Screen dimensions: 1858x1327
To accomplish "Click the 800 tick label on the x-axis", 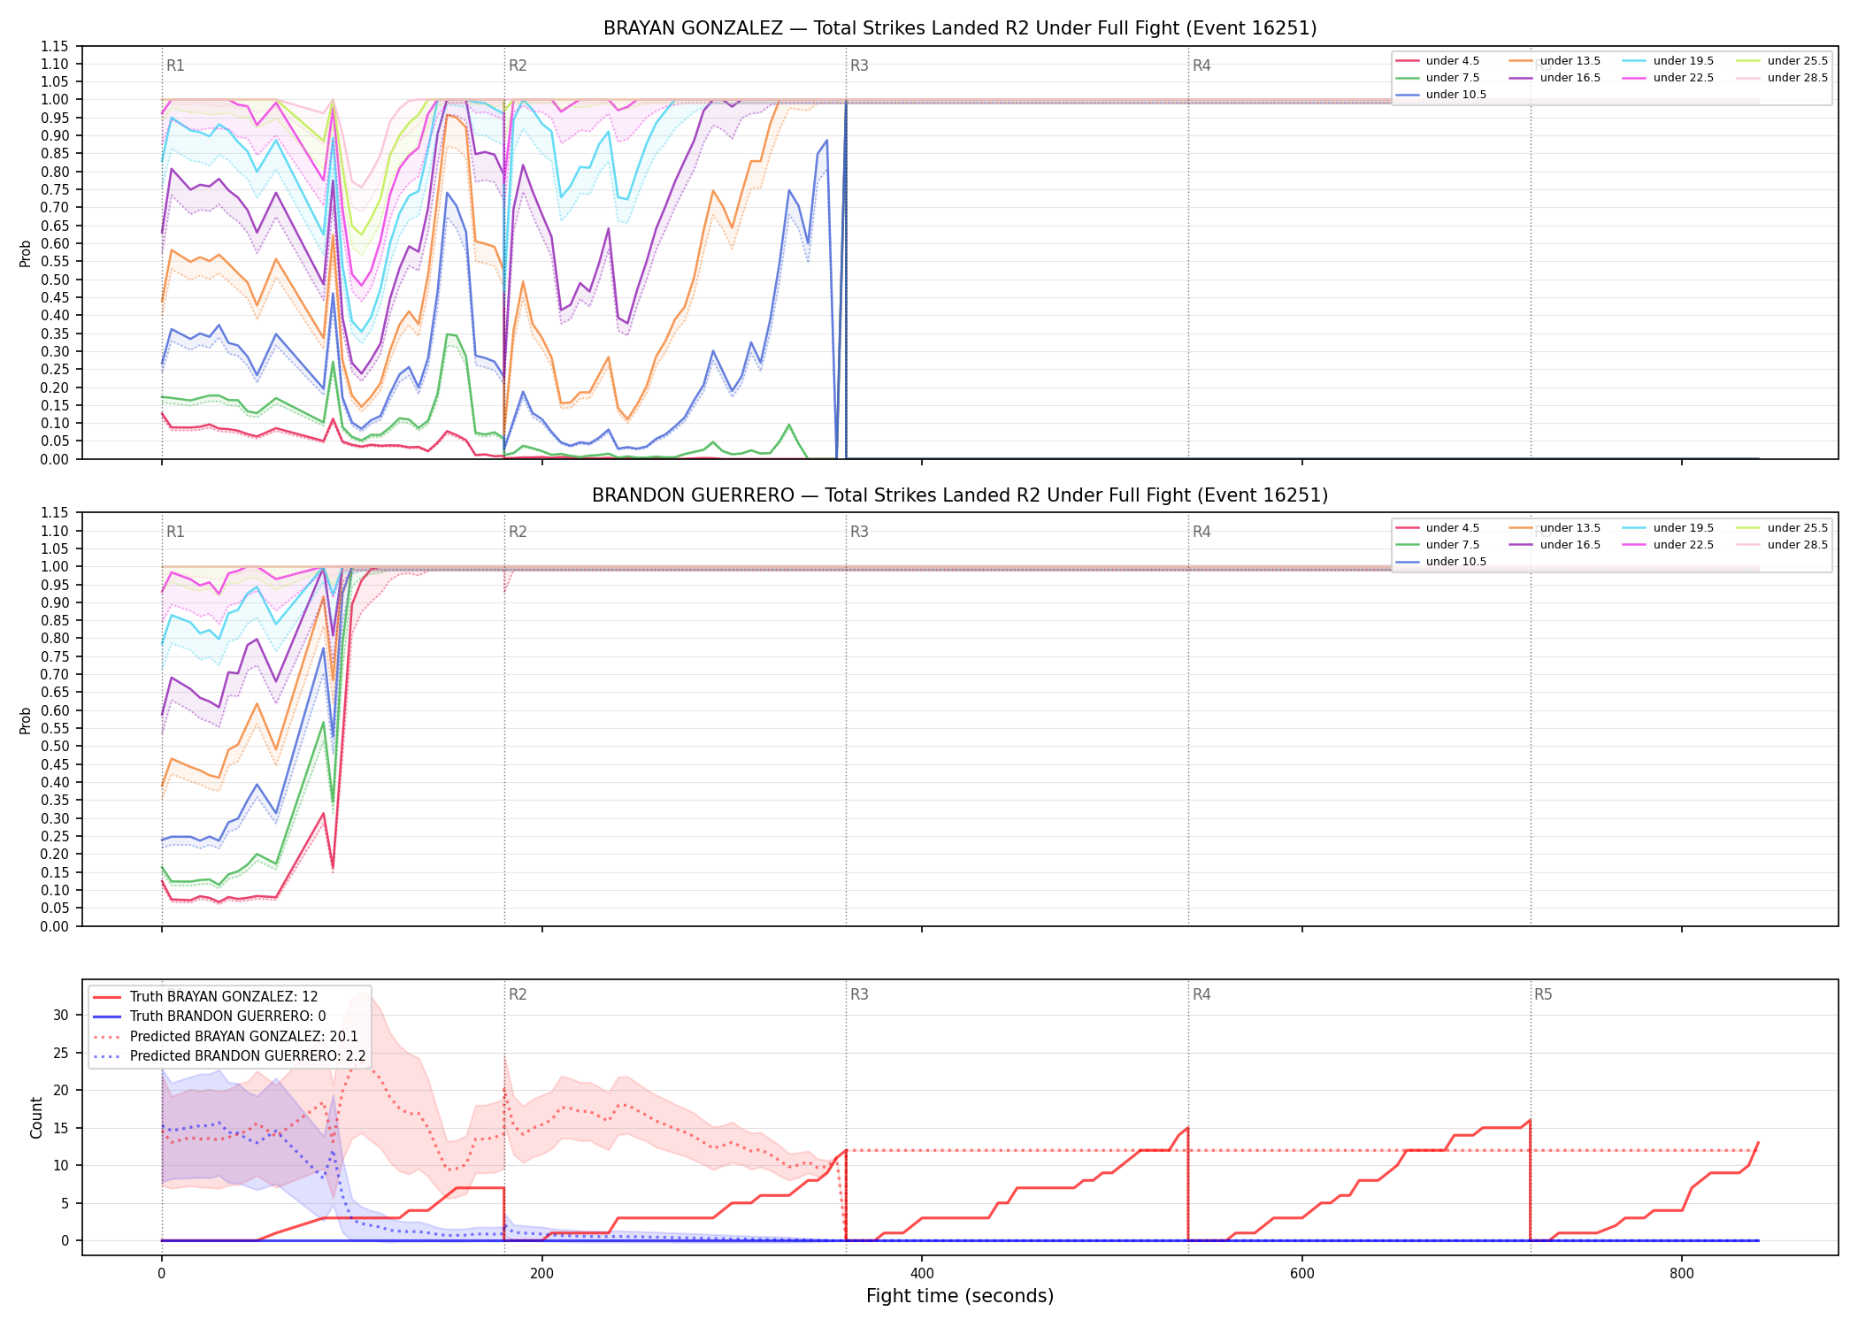I will point(1682,1274).
